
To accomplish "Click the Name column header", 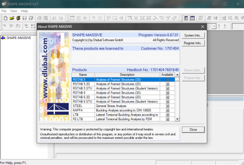I will point(83,75).
